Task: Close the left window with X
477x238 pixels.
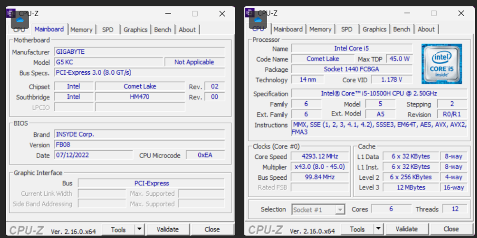Action: [222, 14]
